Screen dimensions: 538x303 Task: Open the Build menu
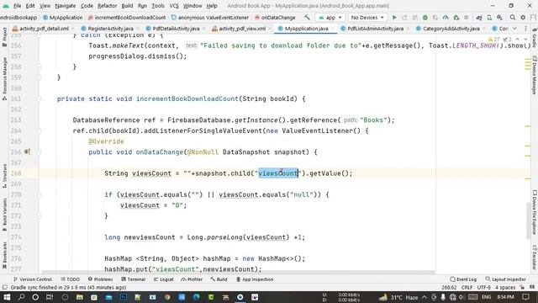click(x=127, y=6)
